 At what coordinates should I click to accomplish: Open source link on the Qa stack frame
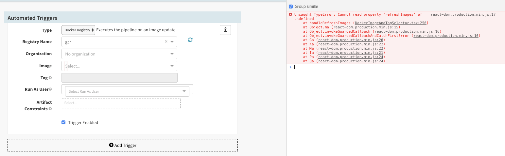[350, 61]
